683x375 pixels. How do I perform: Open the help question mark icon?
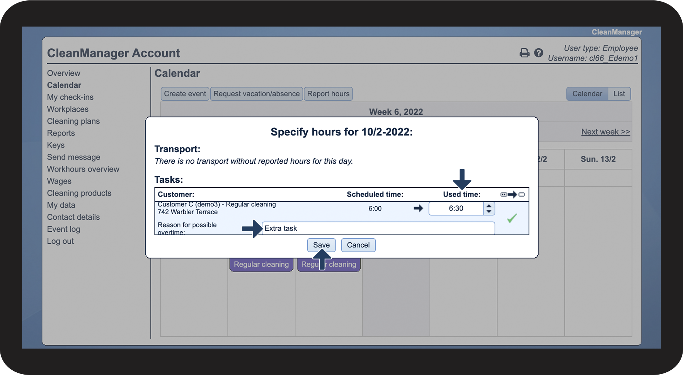538,53
